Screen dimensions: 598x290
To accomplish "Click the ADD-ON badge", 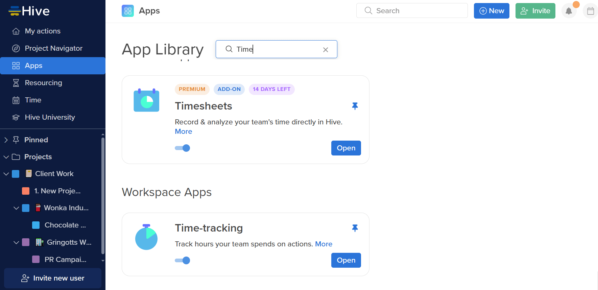I will [229, 89].
